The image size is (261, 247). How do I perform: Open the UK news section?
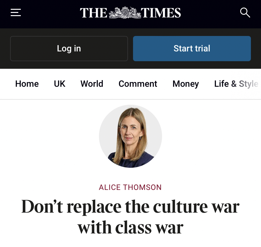pyautogui.click(x=60, y=84)
